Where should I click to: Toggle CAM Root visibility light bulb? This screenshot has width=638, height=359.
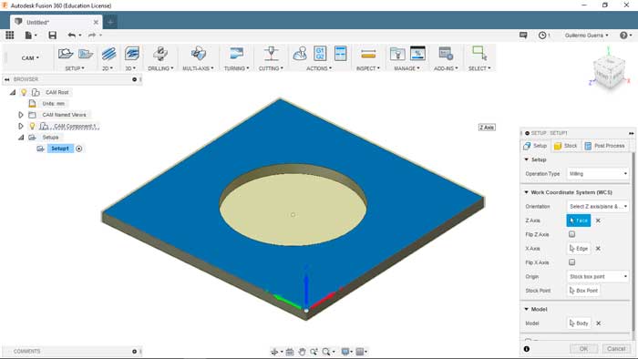[x=24, y=92]
